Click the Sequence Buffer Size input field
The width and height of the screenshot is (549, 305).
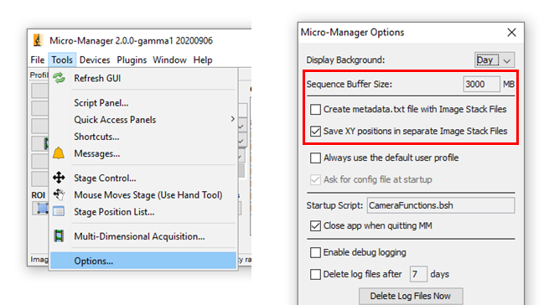[481, 85]
